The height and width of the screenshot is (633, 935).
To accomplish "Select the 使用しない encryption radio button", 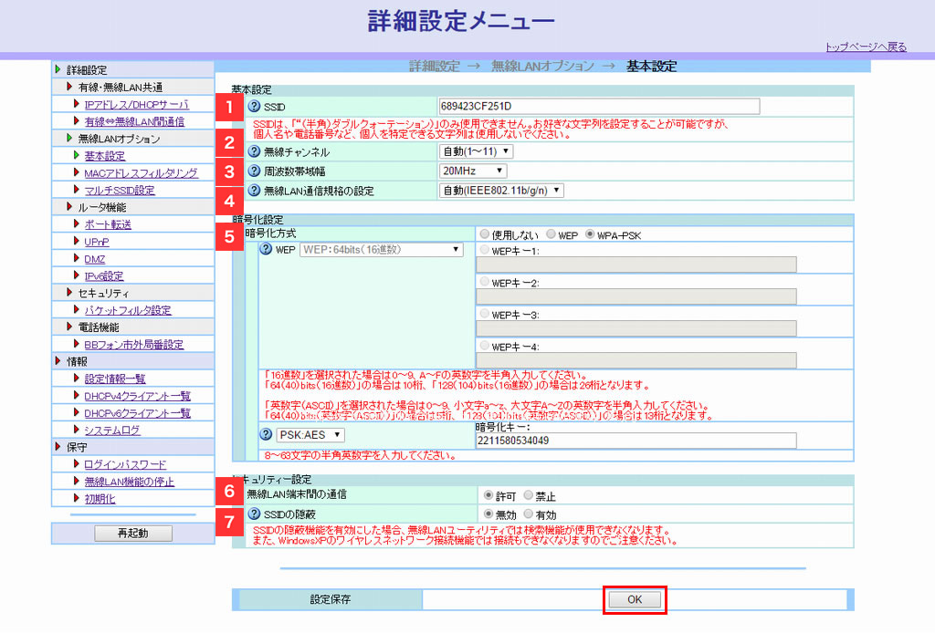I will (x=484, y=234).
